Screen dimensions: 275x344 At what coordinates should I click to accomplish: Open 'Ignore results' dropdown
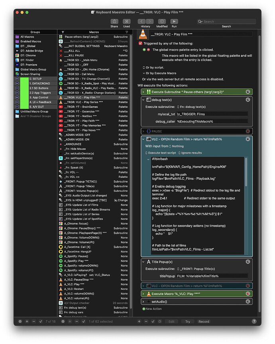coord(190,153)
